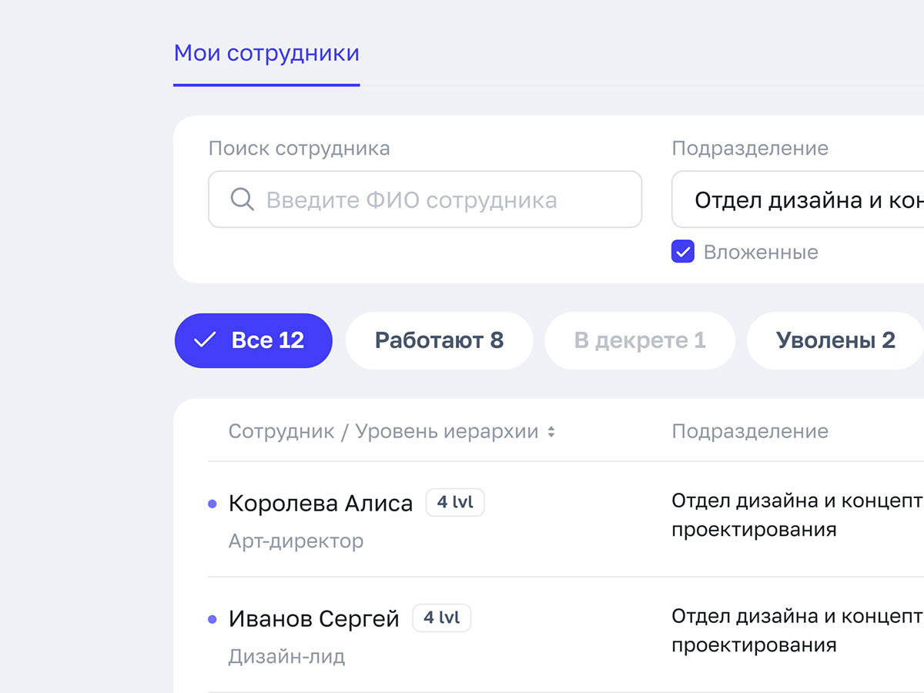924x693 pixels.
Task: Toggle the Вложенные checkbox
Action: pyautogui.click(x=683, y=252)
